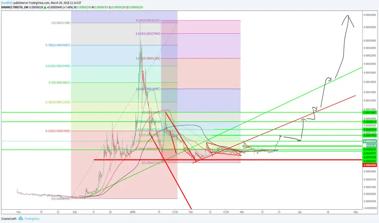
Task: Select the 2.618(0.00021283) extension label
Action: point(148,58)
